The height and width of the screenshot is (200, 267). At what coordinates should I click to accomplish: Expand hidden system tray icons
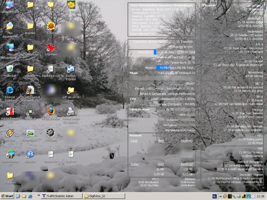point(220,197)
